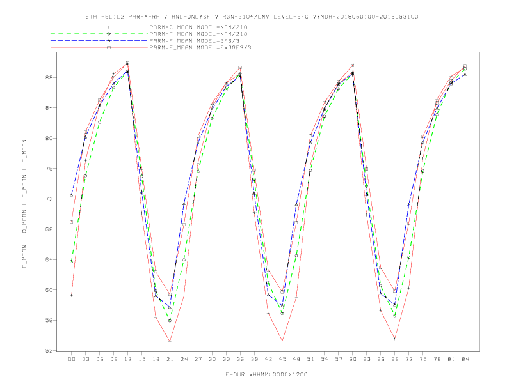Click y-axis tick label 76

pos(49,169)
